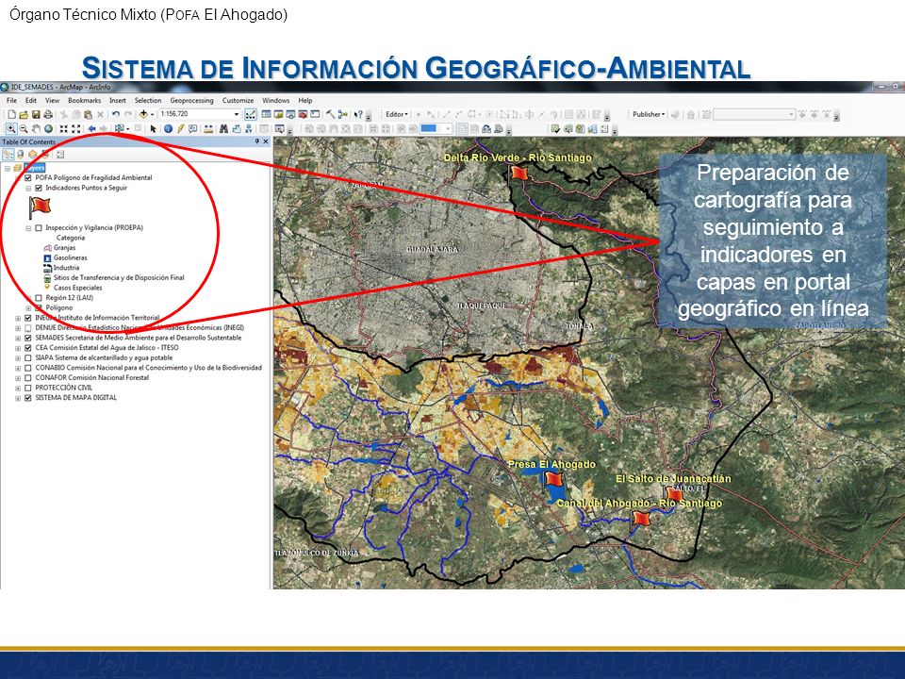Uncheck the SEMADES layer group
Screen dimensions: 905x679
pos(27,338)
